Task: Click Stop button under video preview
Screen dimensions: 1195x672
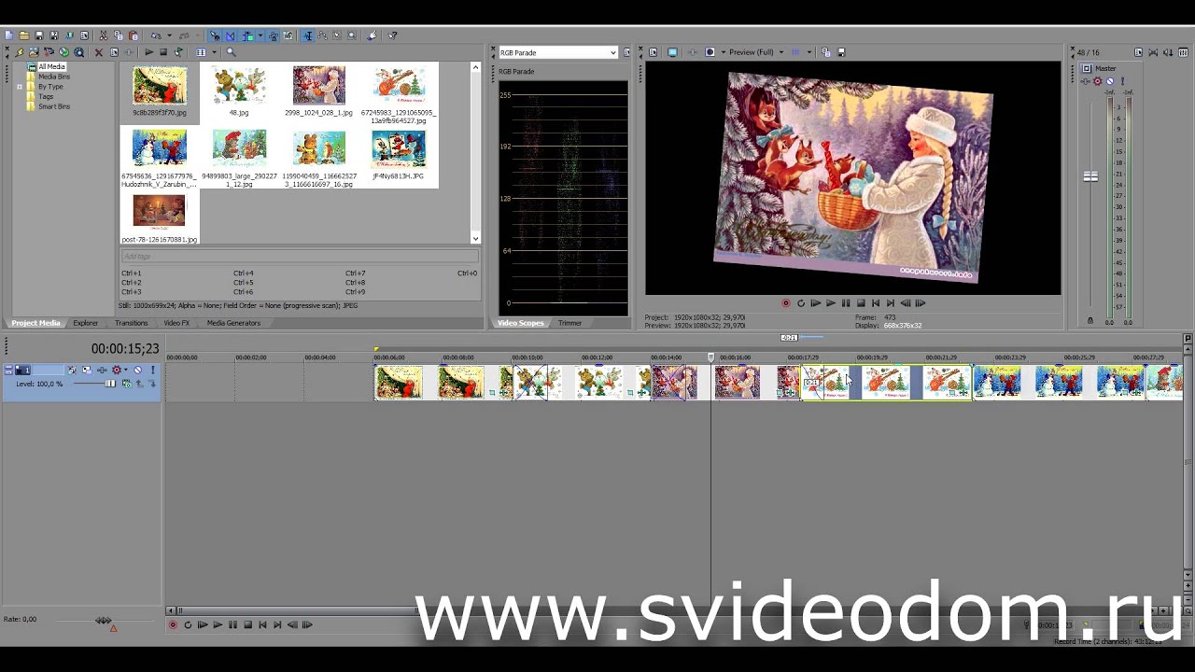Action: coord(861,303)
